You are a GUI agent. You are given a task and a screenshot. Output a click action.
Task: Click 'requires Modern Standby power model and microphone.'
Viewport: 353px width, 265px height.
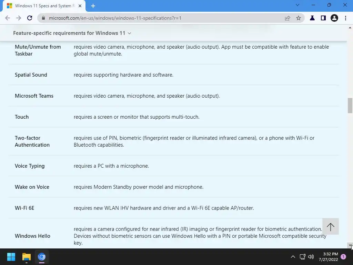pos(139,187)
